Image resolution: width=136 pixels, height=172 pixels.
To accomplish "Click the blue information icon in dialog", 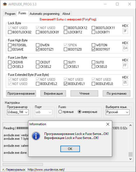I will tap(36, 136).
